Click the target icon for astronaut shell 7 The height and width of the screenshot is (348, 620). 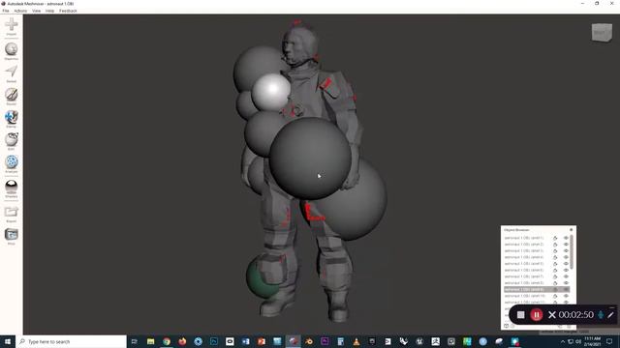coord(555,276)
